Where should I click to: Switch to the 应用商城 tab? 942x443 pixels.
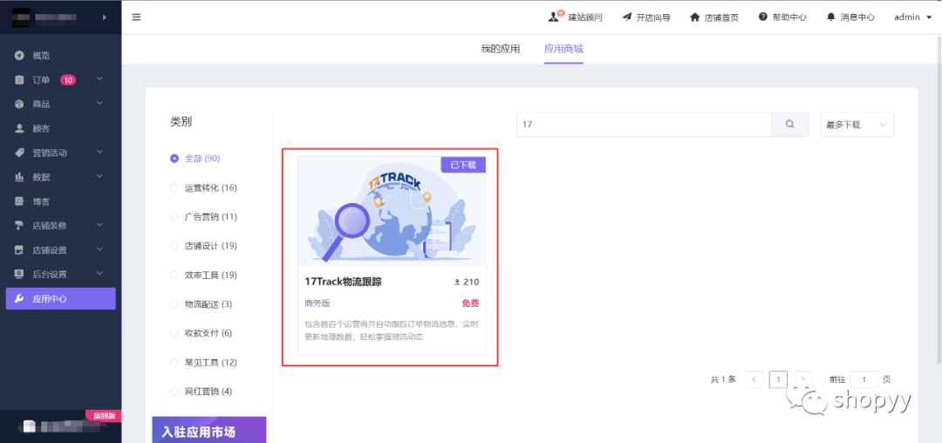563,49
